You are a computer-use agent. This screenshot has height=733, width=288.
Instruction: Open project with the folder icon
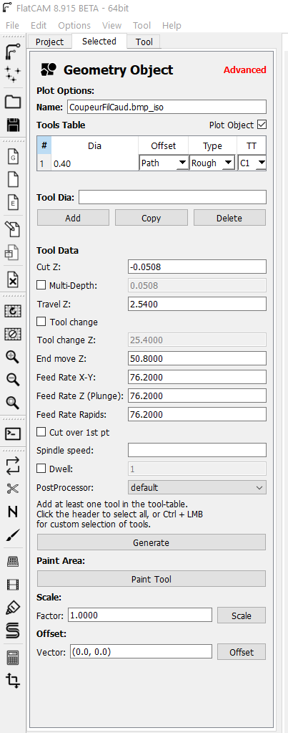(x=13, y=102)
